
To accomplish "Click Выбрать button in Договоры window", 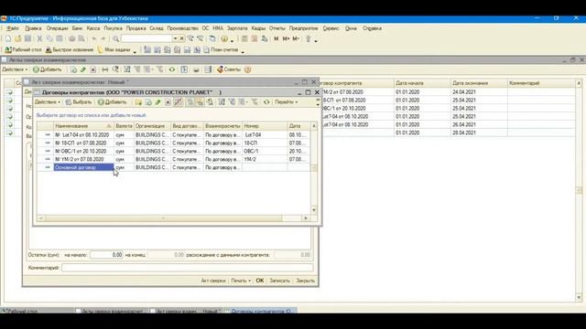I will pyautogui.click(x=79, y=102).
